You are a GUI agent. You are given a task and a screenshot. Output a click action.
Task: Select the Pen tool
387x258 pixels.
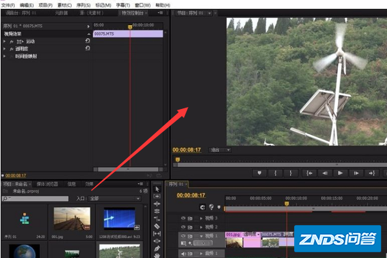pos(157,248)
